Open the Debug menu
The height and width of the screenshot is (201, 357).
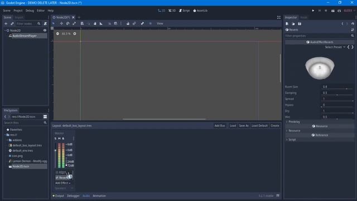coord(30,11)
